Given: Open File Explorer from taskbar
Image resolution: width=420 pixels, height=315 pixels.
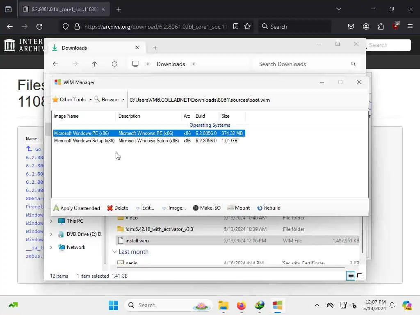Looking at the screenshot, I should 223,305.
